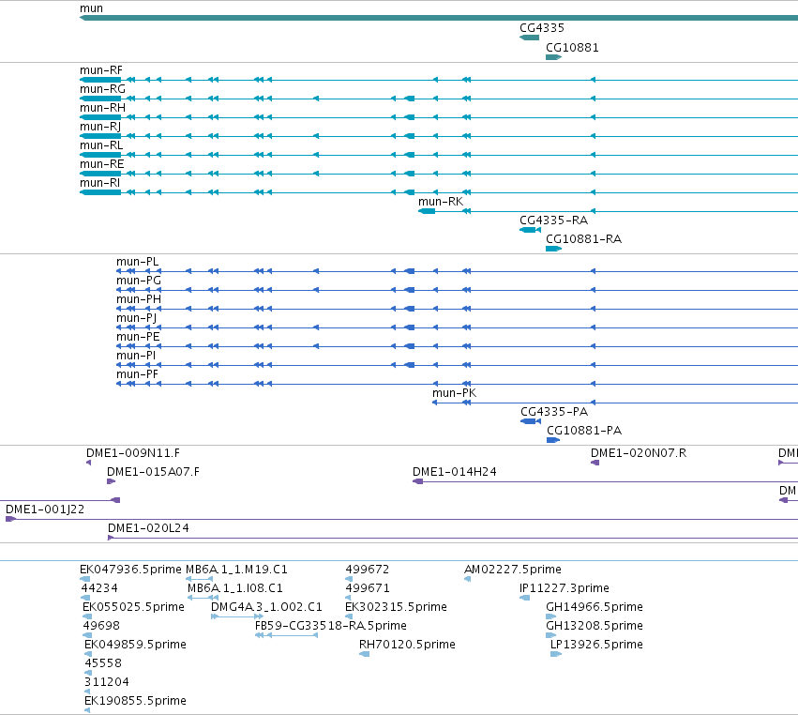Open the mun-PJ protein label
Image resolution: width=798 pixels, height=715 pixels.
click(136, 318)
